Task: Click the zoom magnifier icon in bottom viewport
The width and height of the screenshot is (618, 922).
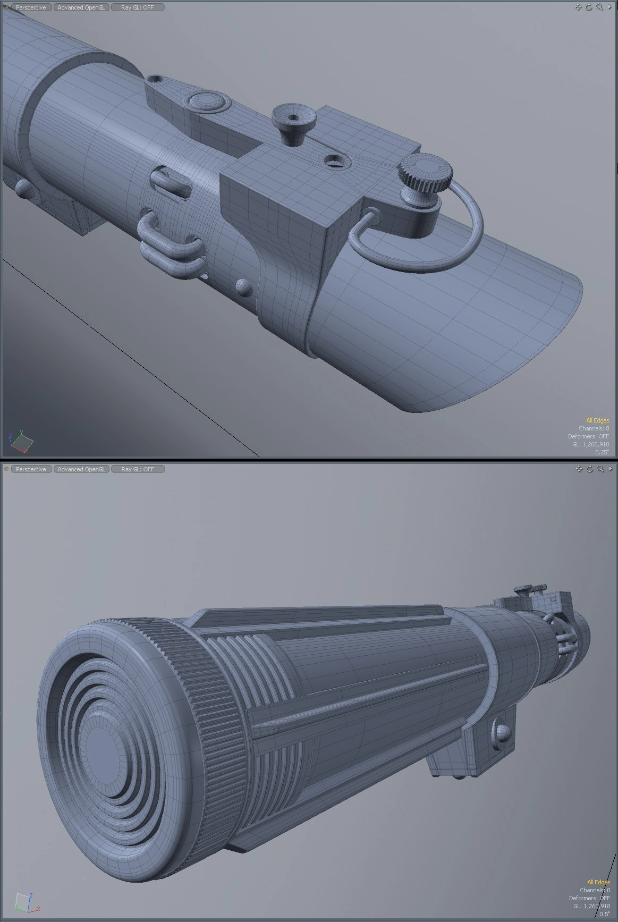Action: point(600,469)
